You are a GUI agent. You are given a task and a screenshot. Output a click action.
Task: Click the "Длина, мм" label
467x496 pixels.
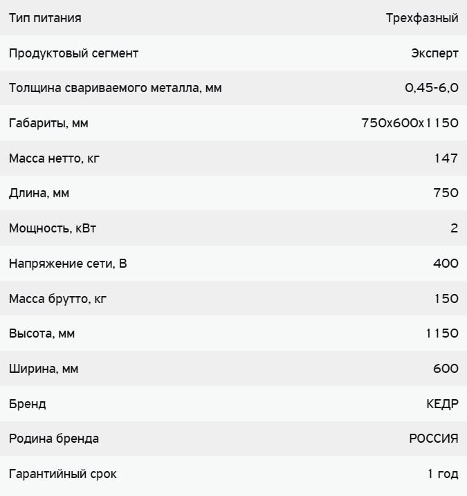click(x=39, y=193)
